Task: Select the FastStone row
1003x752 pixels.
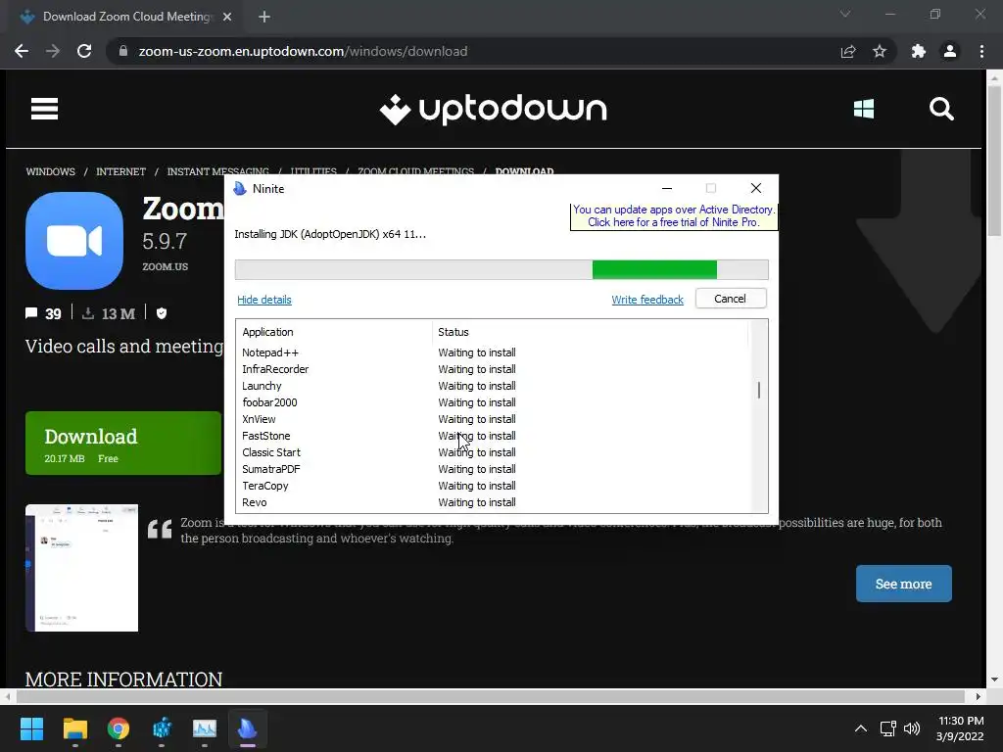Action: tap(493, 436)
